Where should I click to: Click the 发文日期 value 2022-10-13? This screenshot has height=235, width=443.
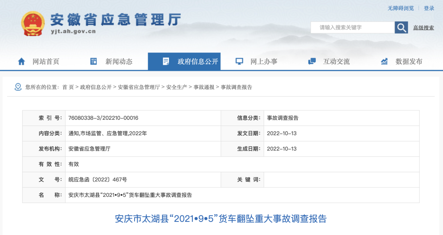(282, 133)
